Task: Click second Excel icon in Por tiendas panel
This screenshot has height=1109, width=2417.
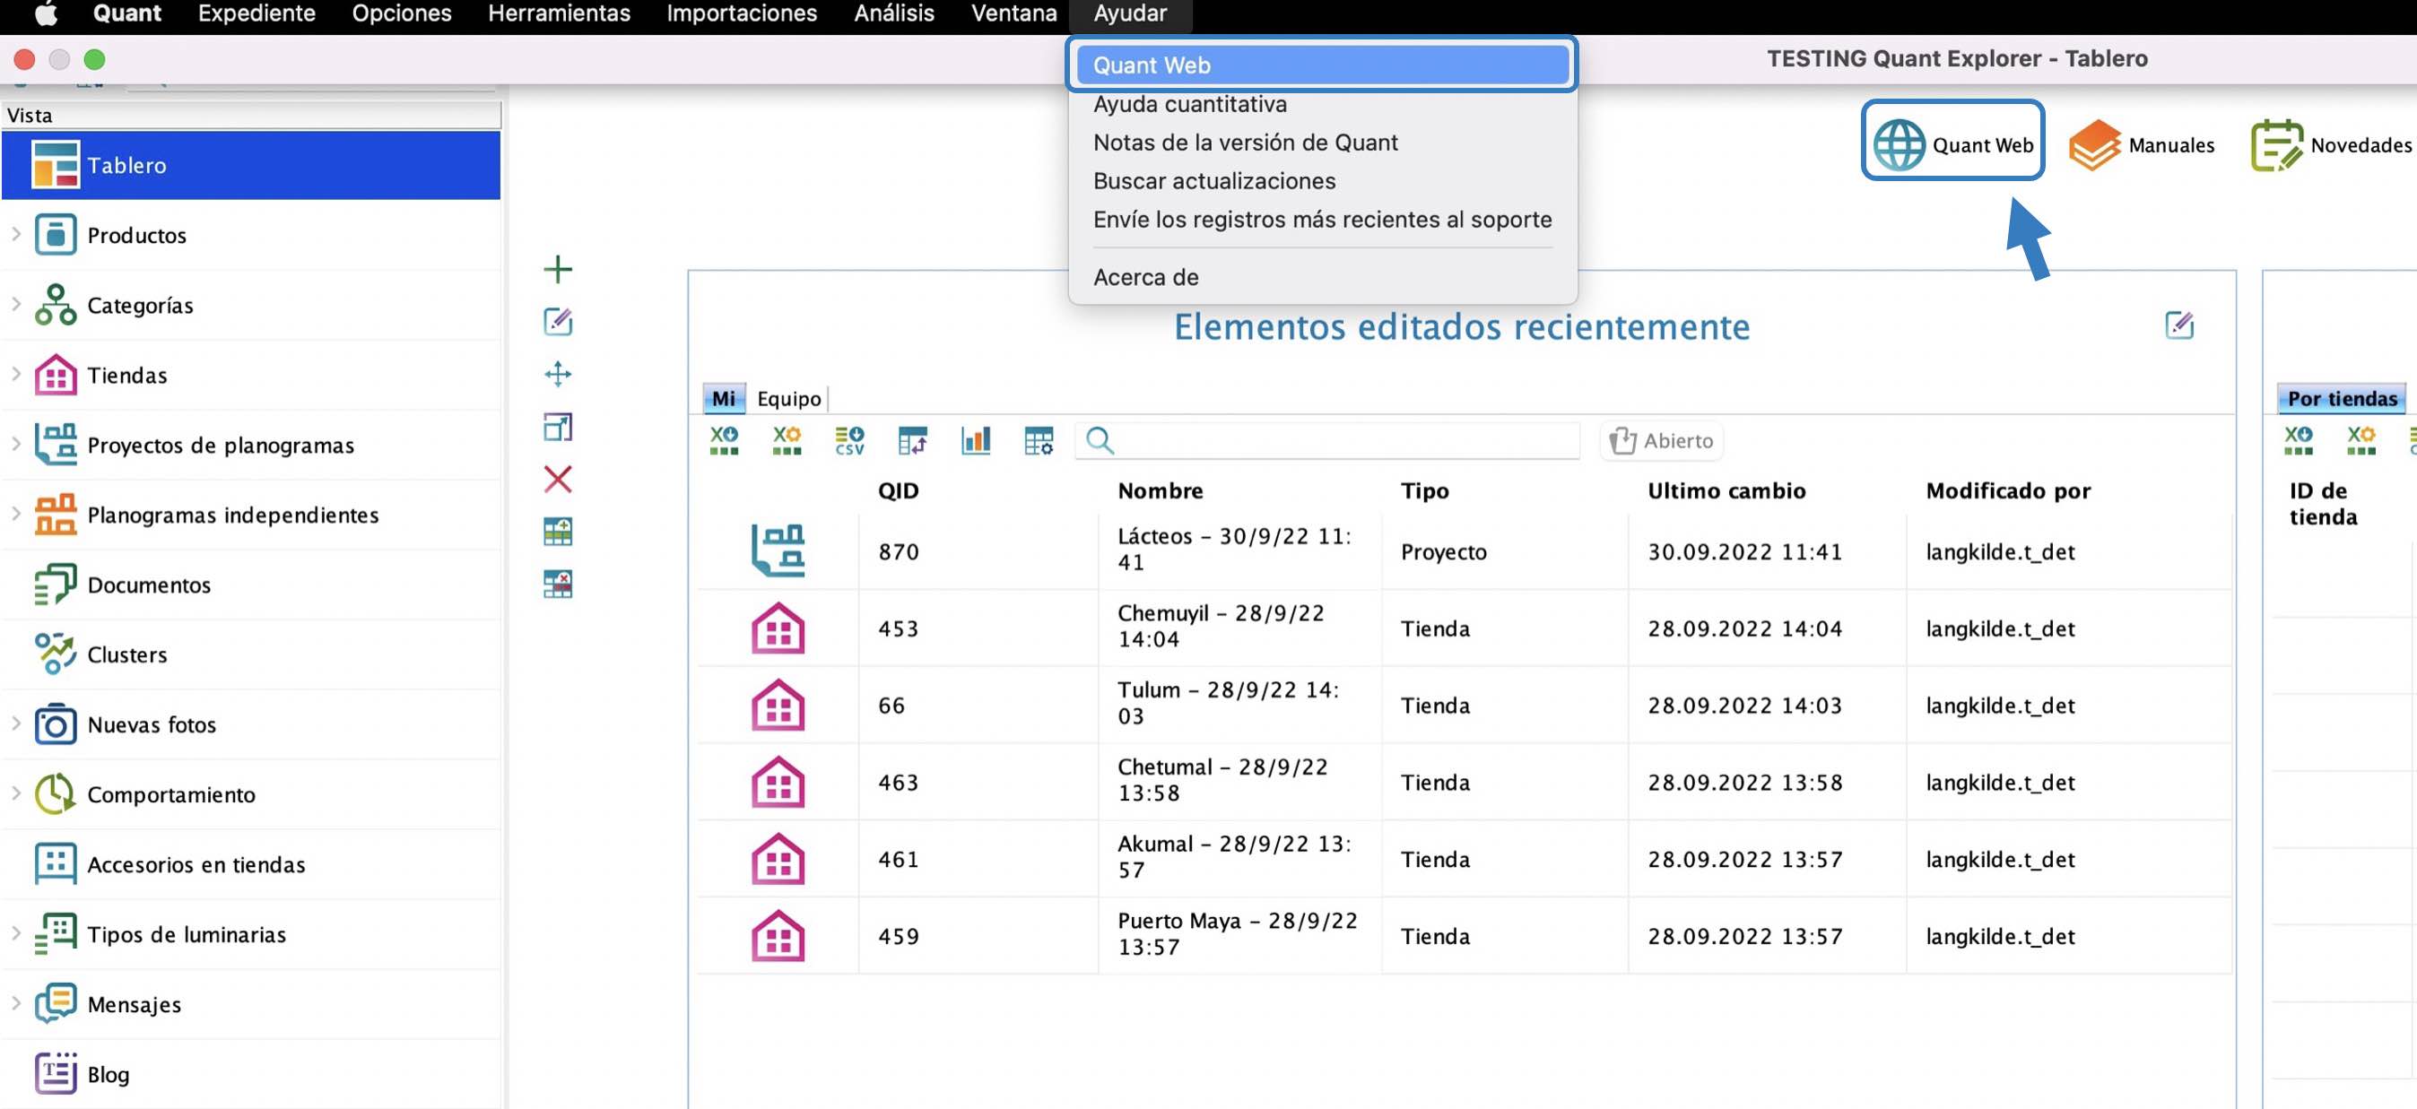Action: click(x=2360, y=440)
